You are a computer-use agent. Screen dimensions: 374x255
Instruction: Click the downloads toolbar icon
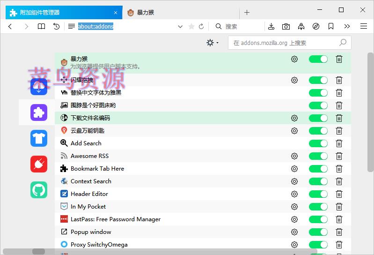[271, 26]
